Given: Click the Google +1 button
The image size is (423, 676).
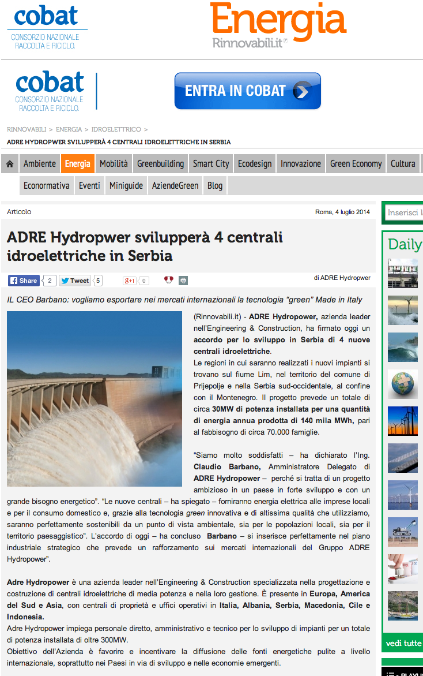Looking at the screenshot, I should pos(130,281).
